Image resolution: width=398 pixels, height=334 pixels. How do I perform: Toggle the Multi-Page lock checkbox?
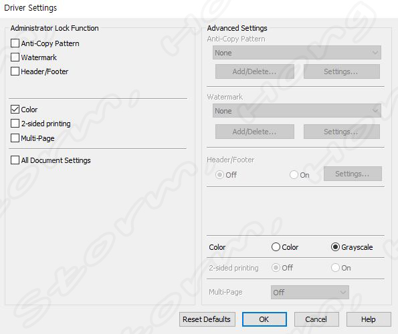pyautogui.click(x=15, y=138)
